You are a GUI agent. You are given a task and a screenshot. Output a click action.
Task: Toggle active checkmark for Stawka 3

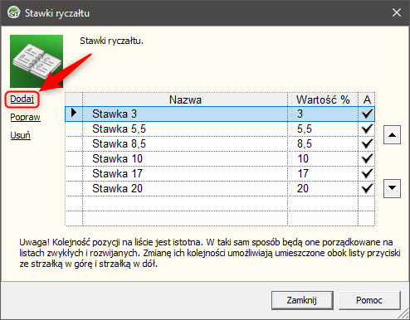(x=367, y=114)
